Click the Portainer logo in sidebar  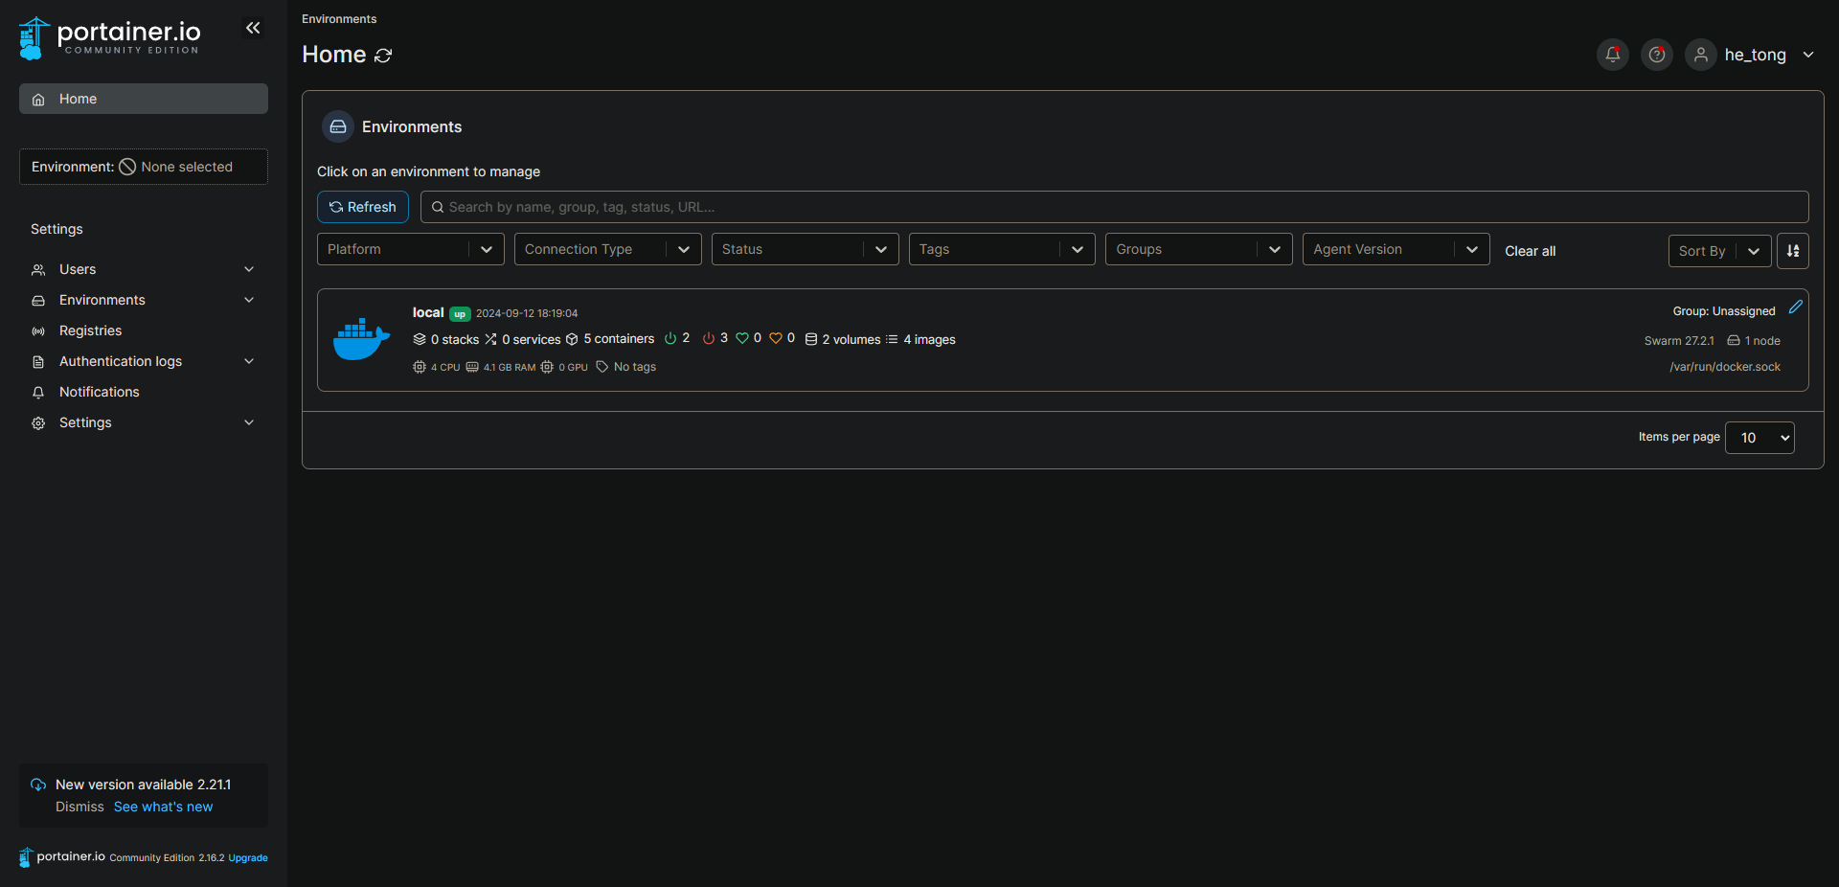coord(109,37)
